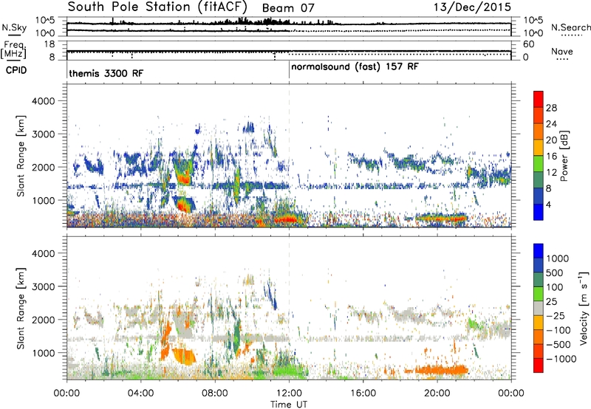Image resolution: width=591 pixels, height=409 pixels.
Task: Select the "12:00" time tick label
Action: coord(289,393)
